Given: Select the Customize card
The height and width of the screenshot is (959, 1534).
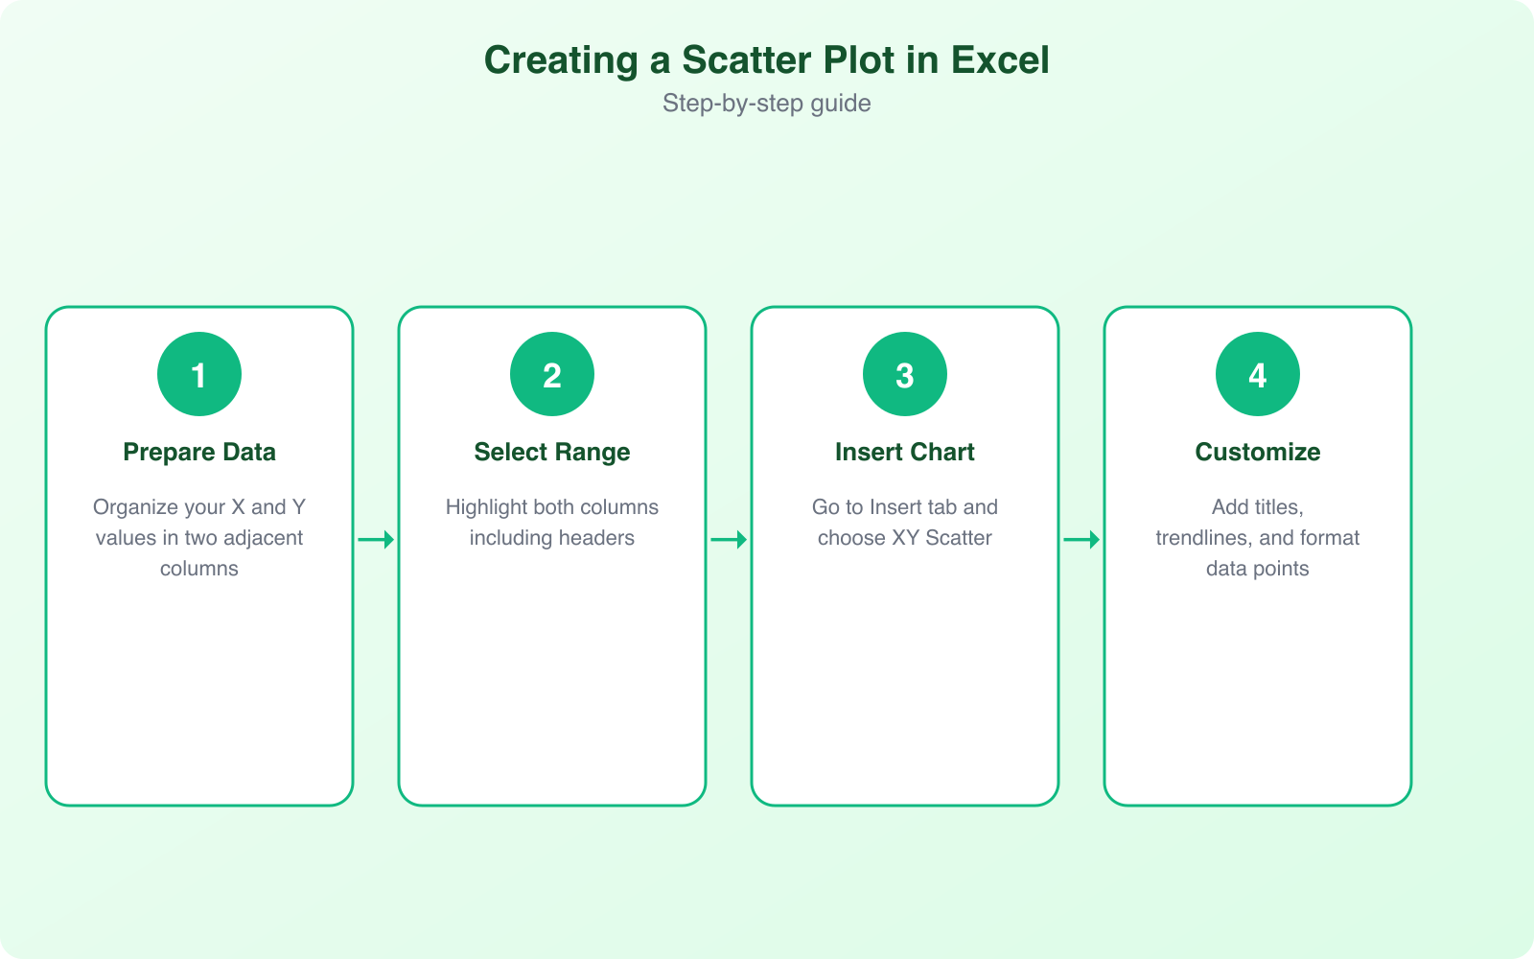Looking at the screenshot, I should tap(1257, 671).
